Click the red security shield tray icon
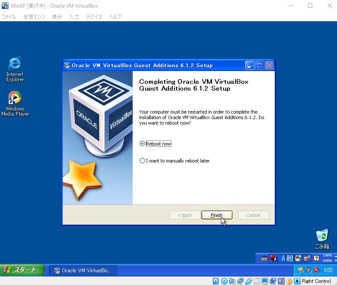337x285 pixels. pos(316,270)
